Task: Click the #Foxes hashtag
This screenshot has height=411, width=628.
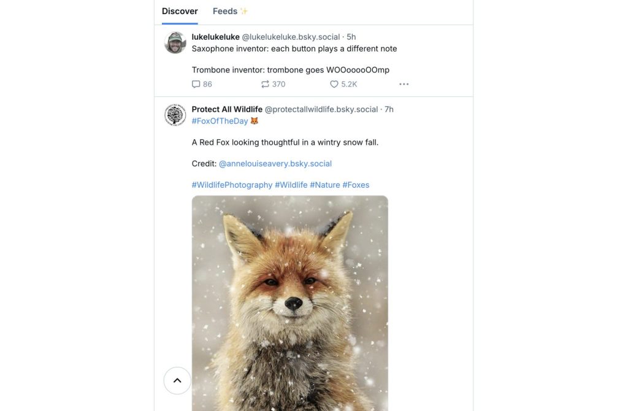Action: click(x=356, y=185)
